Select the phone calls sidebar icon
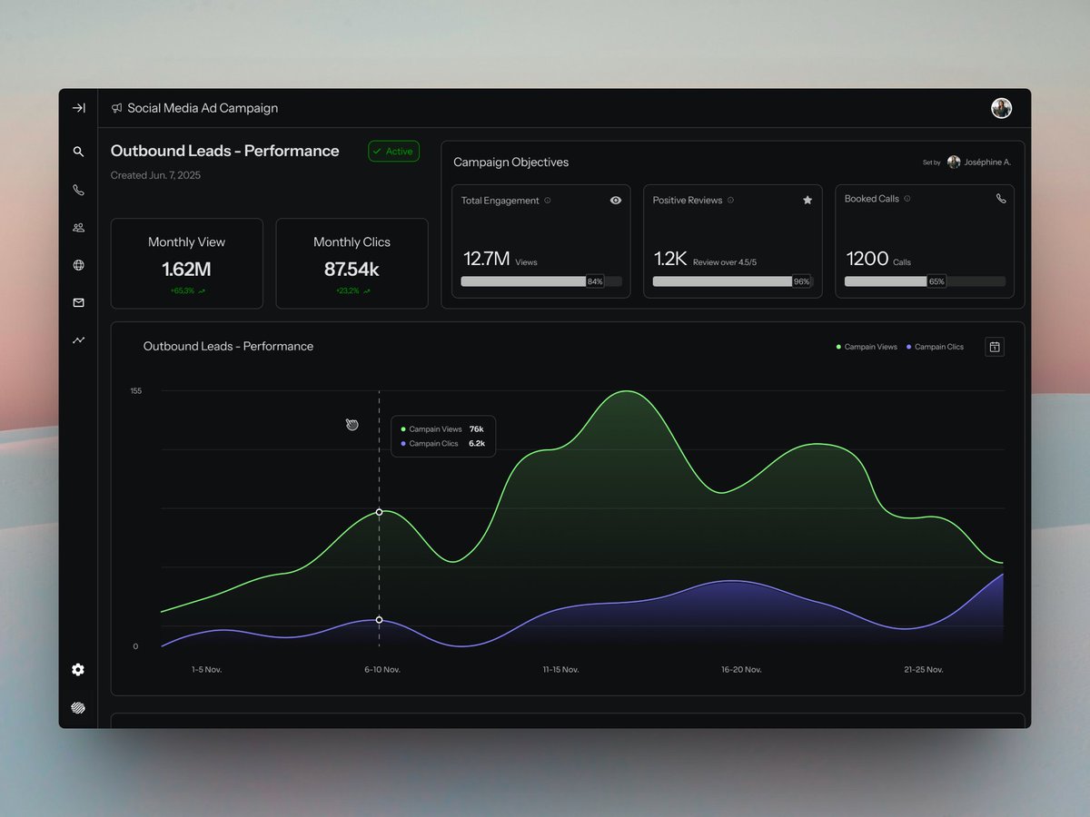 (78, 190)
